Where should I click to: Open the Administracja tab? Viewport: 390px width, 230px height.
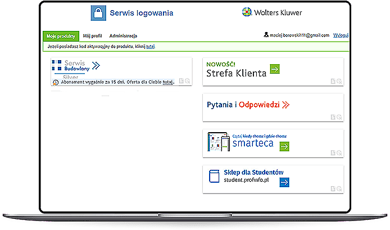(x=123, y=36)
